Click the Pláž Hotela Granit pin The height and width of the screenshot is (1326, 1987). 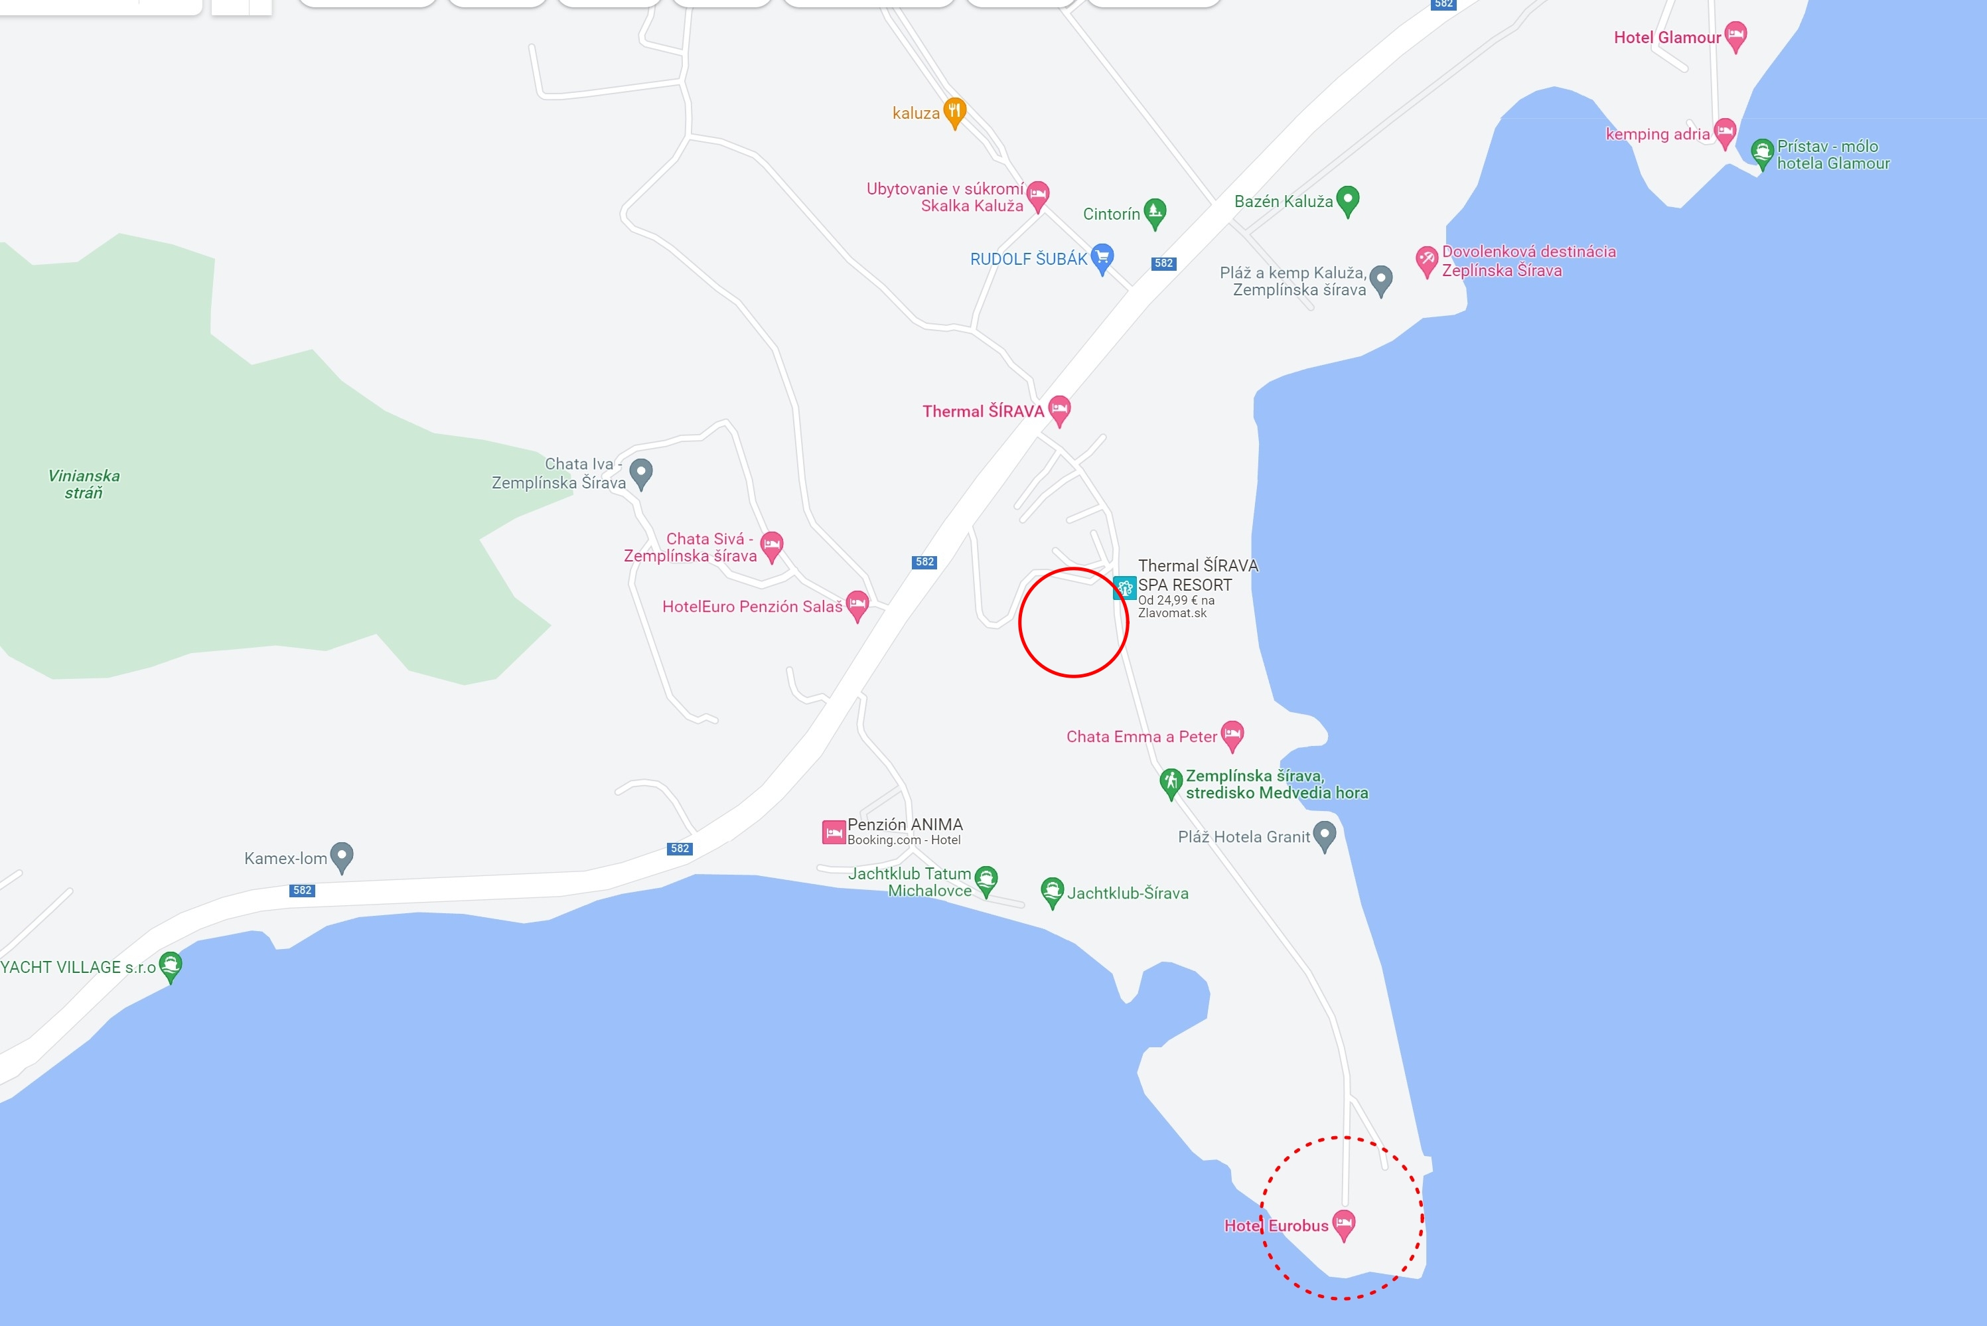tap(1325, 836)
